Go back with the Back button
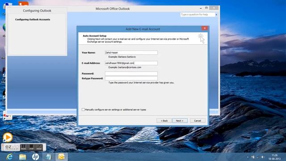286x161 pixels. 164,121
